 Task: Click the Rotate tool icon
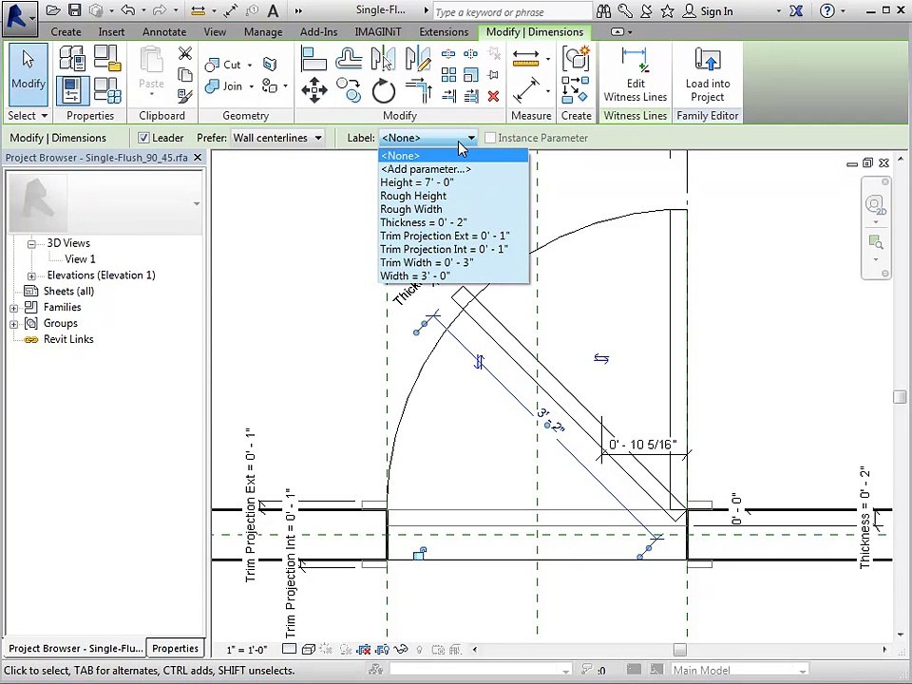coord(383,91)
